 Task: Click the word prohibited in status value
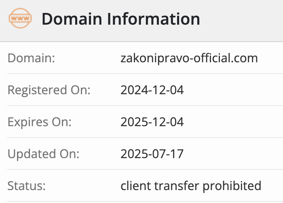[x=232, y=186]
